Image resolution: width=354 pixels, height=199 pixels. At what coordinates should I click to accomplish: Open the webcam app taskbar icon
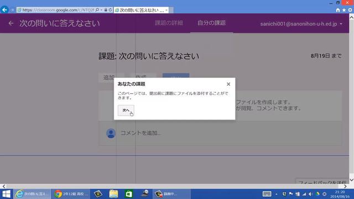[x=144, y=194]
